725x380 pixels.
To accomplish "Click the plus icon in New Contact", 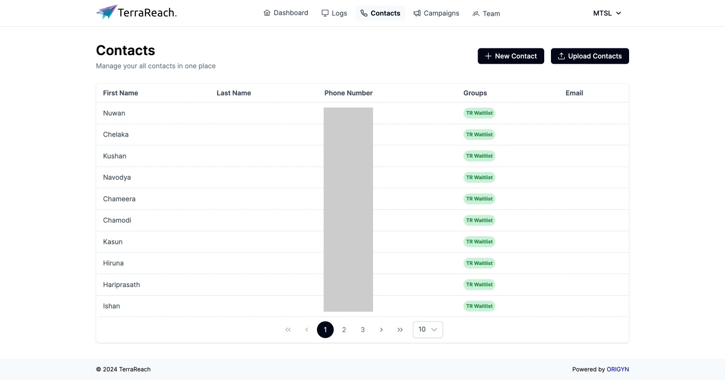I will point(488,56).
